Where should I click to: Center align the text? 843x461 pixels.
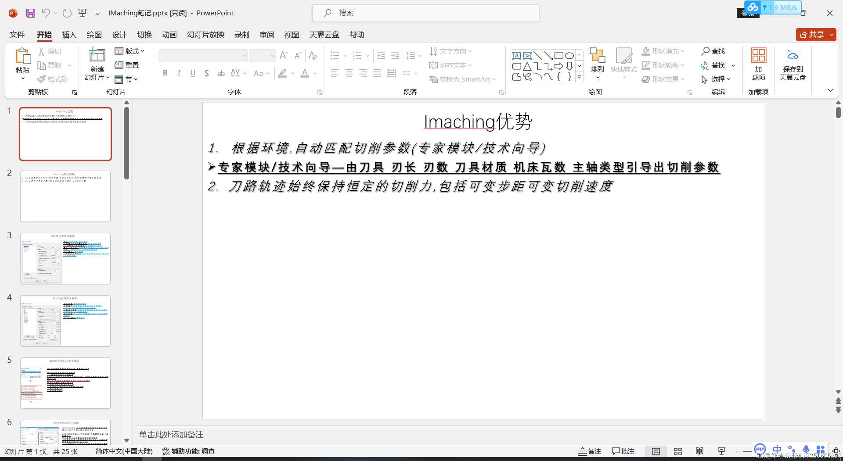[349, 73]
